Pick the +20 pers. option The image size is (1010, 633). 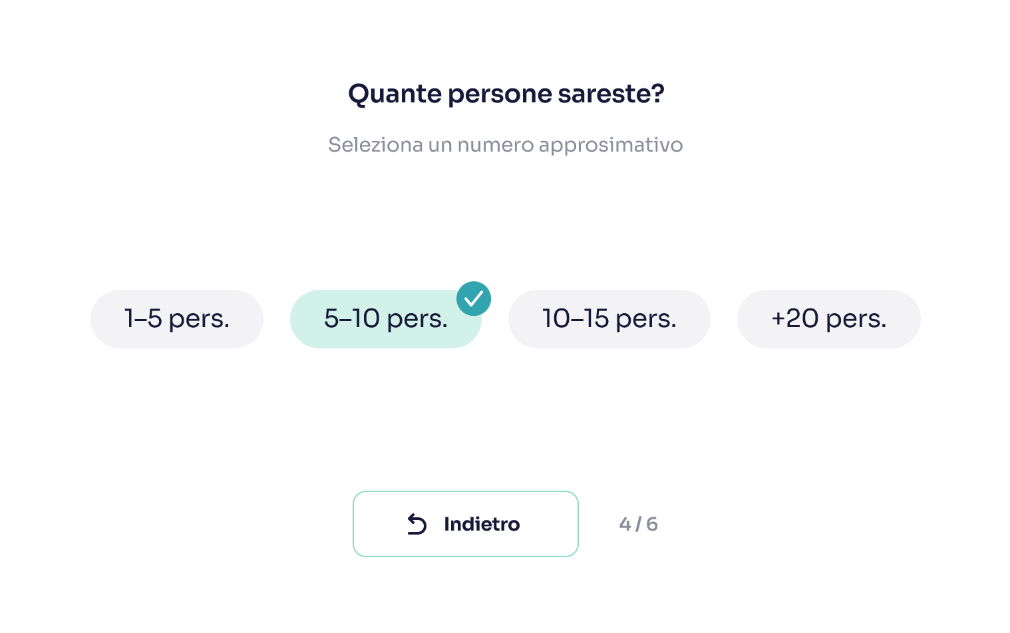click(x=828, y=319)
